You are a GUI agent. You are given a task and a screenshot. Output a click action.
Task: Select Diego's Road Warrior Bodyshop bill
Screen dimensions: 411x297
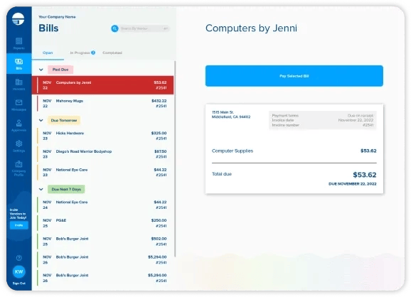point(102,154)
